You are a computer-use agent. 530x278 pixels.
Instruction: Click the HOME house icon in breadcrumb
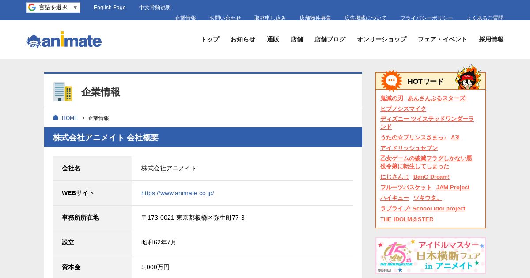pos(56,118)
